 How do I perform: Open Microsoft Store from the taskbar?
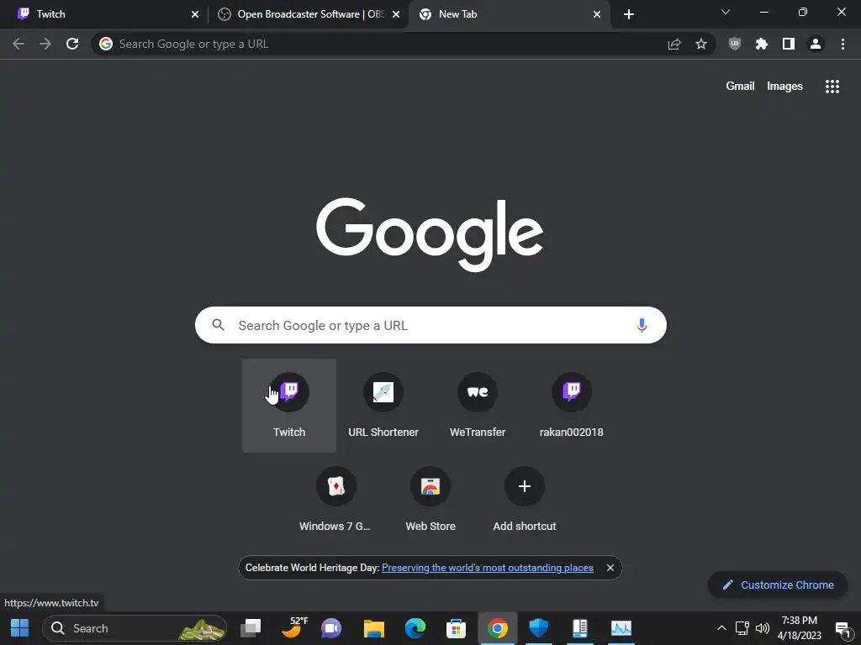(456, 628)
